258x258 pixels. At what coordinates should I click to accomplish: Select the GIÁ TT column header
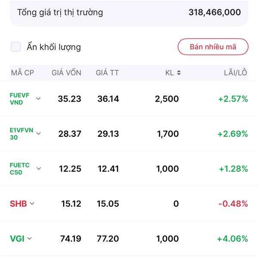107,73
